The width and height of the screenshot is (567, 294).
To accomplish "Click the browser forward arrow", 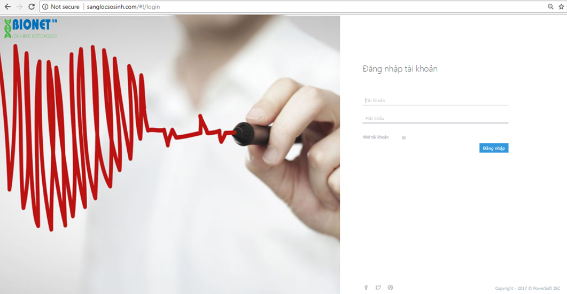I will tap(20, 6).
